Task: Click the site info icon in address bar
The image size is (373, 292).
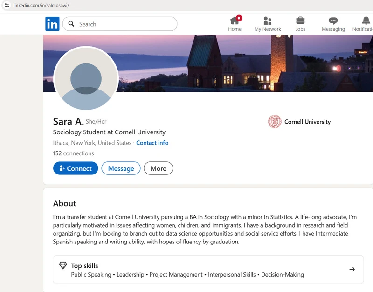Action: click(7, 5)
